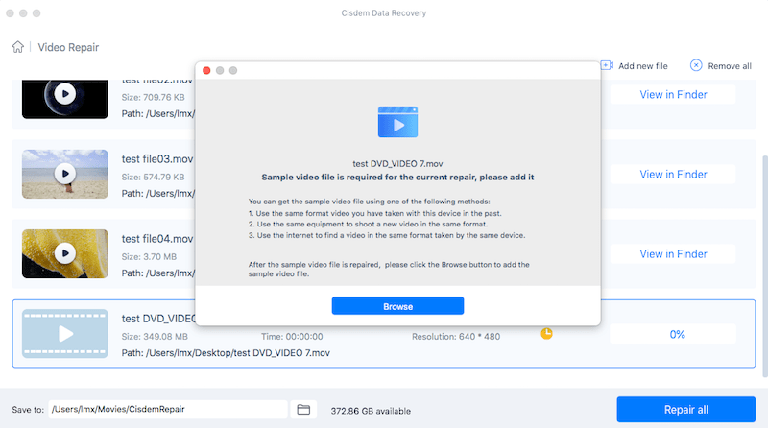View test file04.mov in Finder
Viewport: 768px width, 428px height.
pos(673,254)
